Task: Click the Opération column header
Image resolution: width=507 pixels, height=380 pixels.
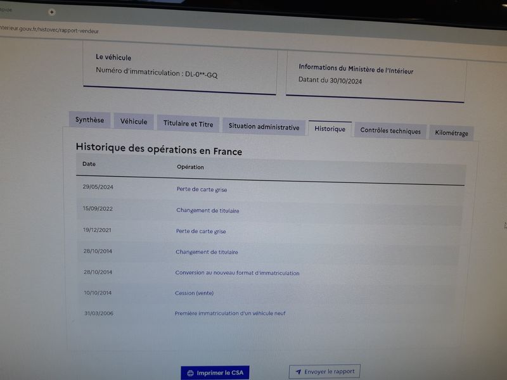Action: pyautogui.click(x=190, y=167)
